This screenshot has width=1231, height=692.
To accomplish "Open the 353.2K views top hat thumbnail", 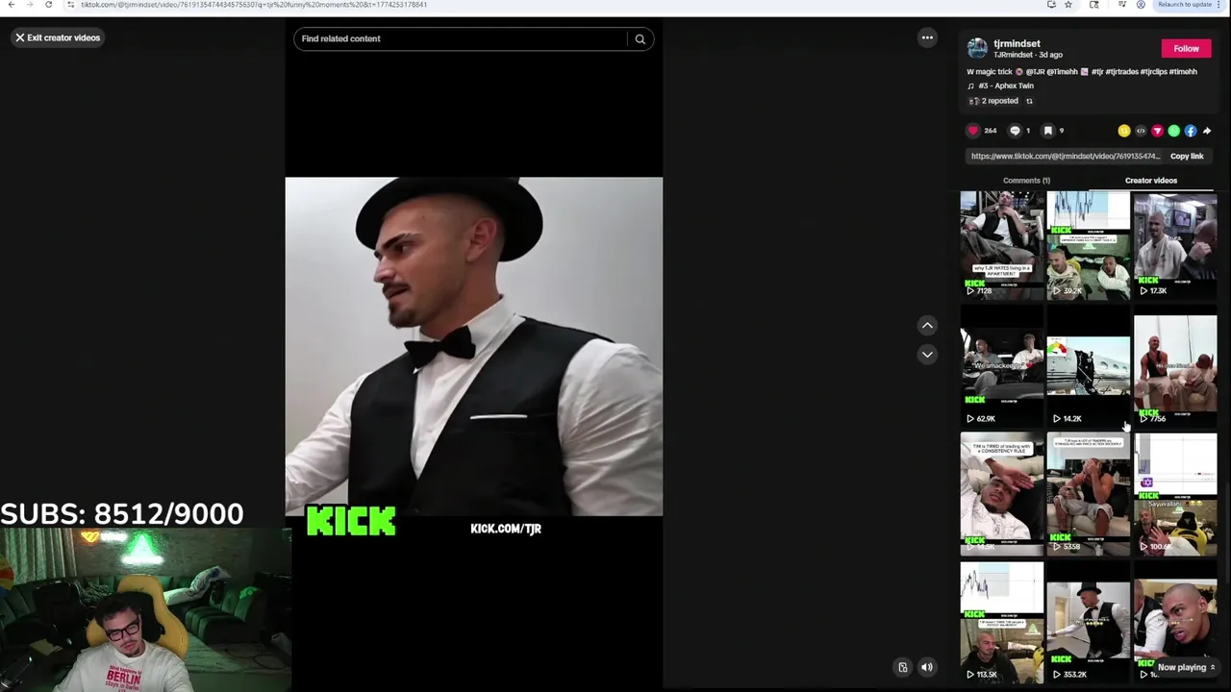I will pos(1088,623).
